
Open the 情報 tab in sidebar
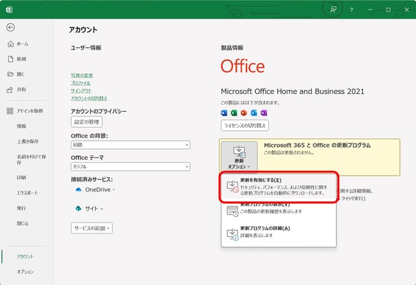(x=22, y=126)
